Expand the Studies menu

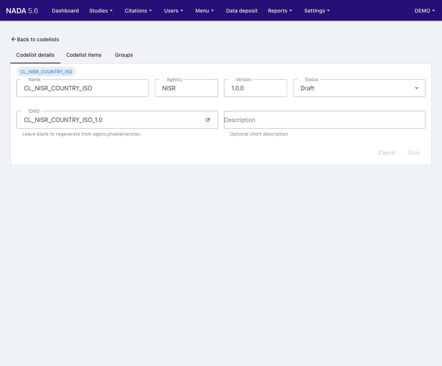click(101, 11)
